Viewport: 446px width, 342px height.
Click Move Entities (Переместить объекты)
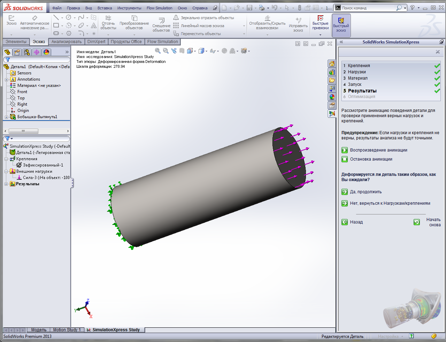[x=197, y=34]
